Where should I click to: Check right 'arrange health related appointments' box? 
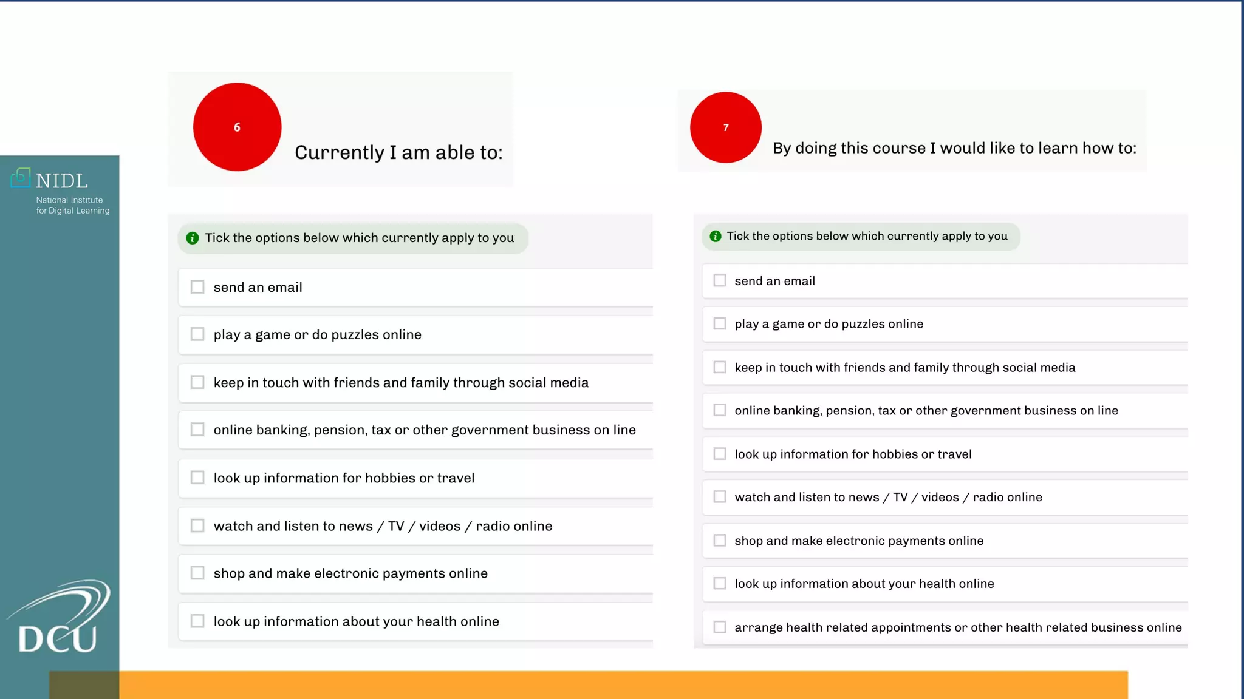[x=720, y=627]
